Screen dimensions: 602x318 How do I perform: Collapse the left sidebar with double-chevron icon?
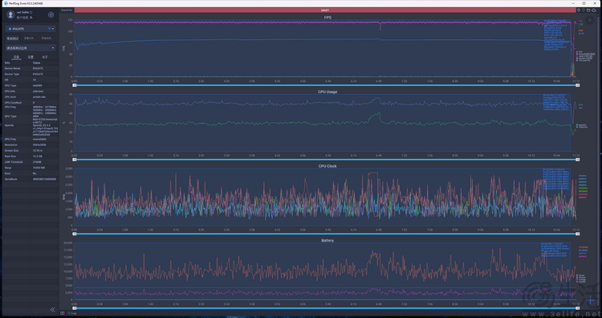(53, 309)
